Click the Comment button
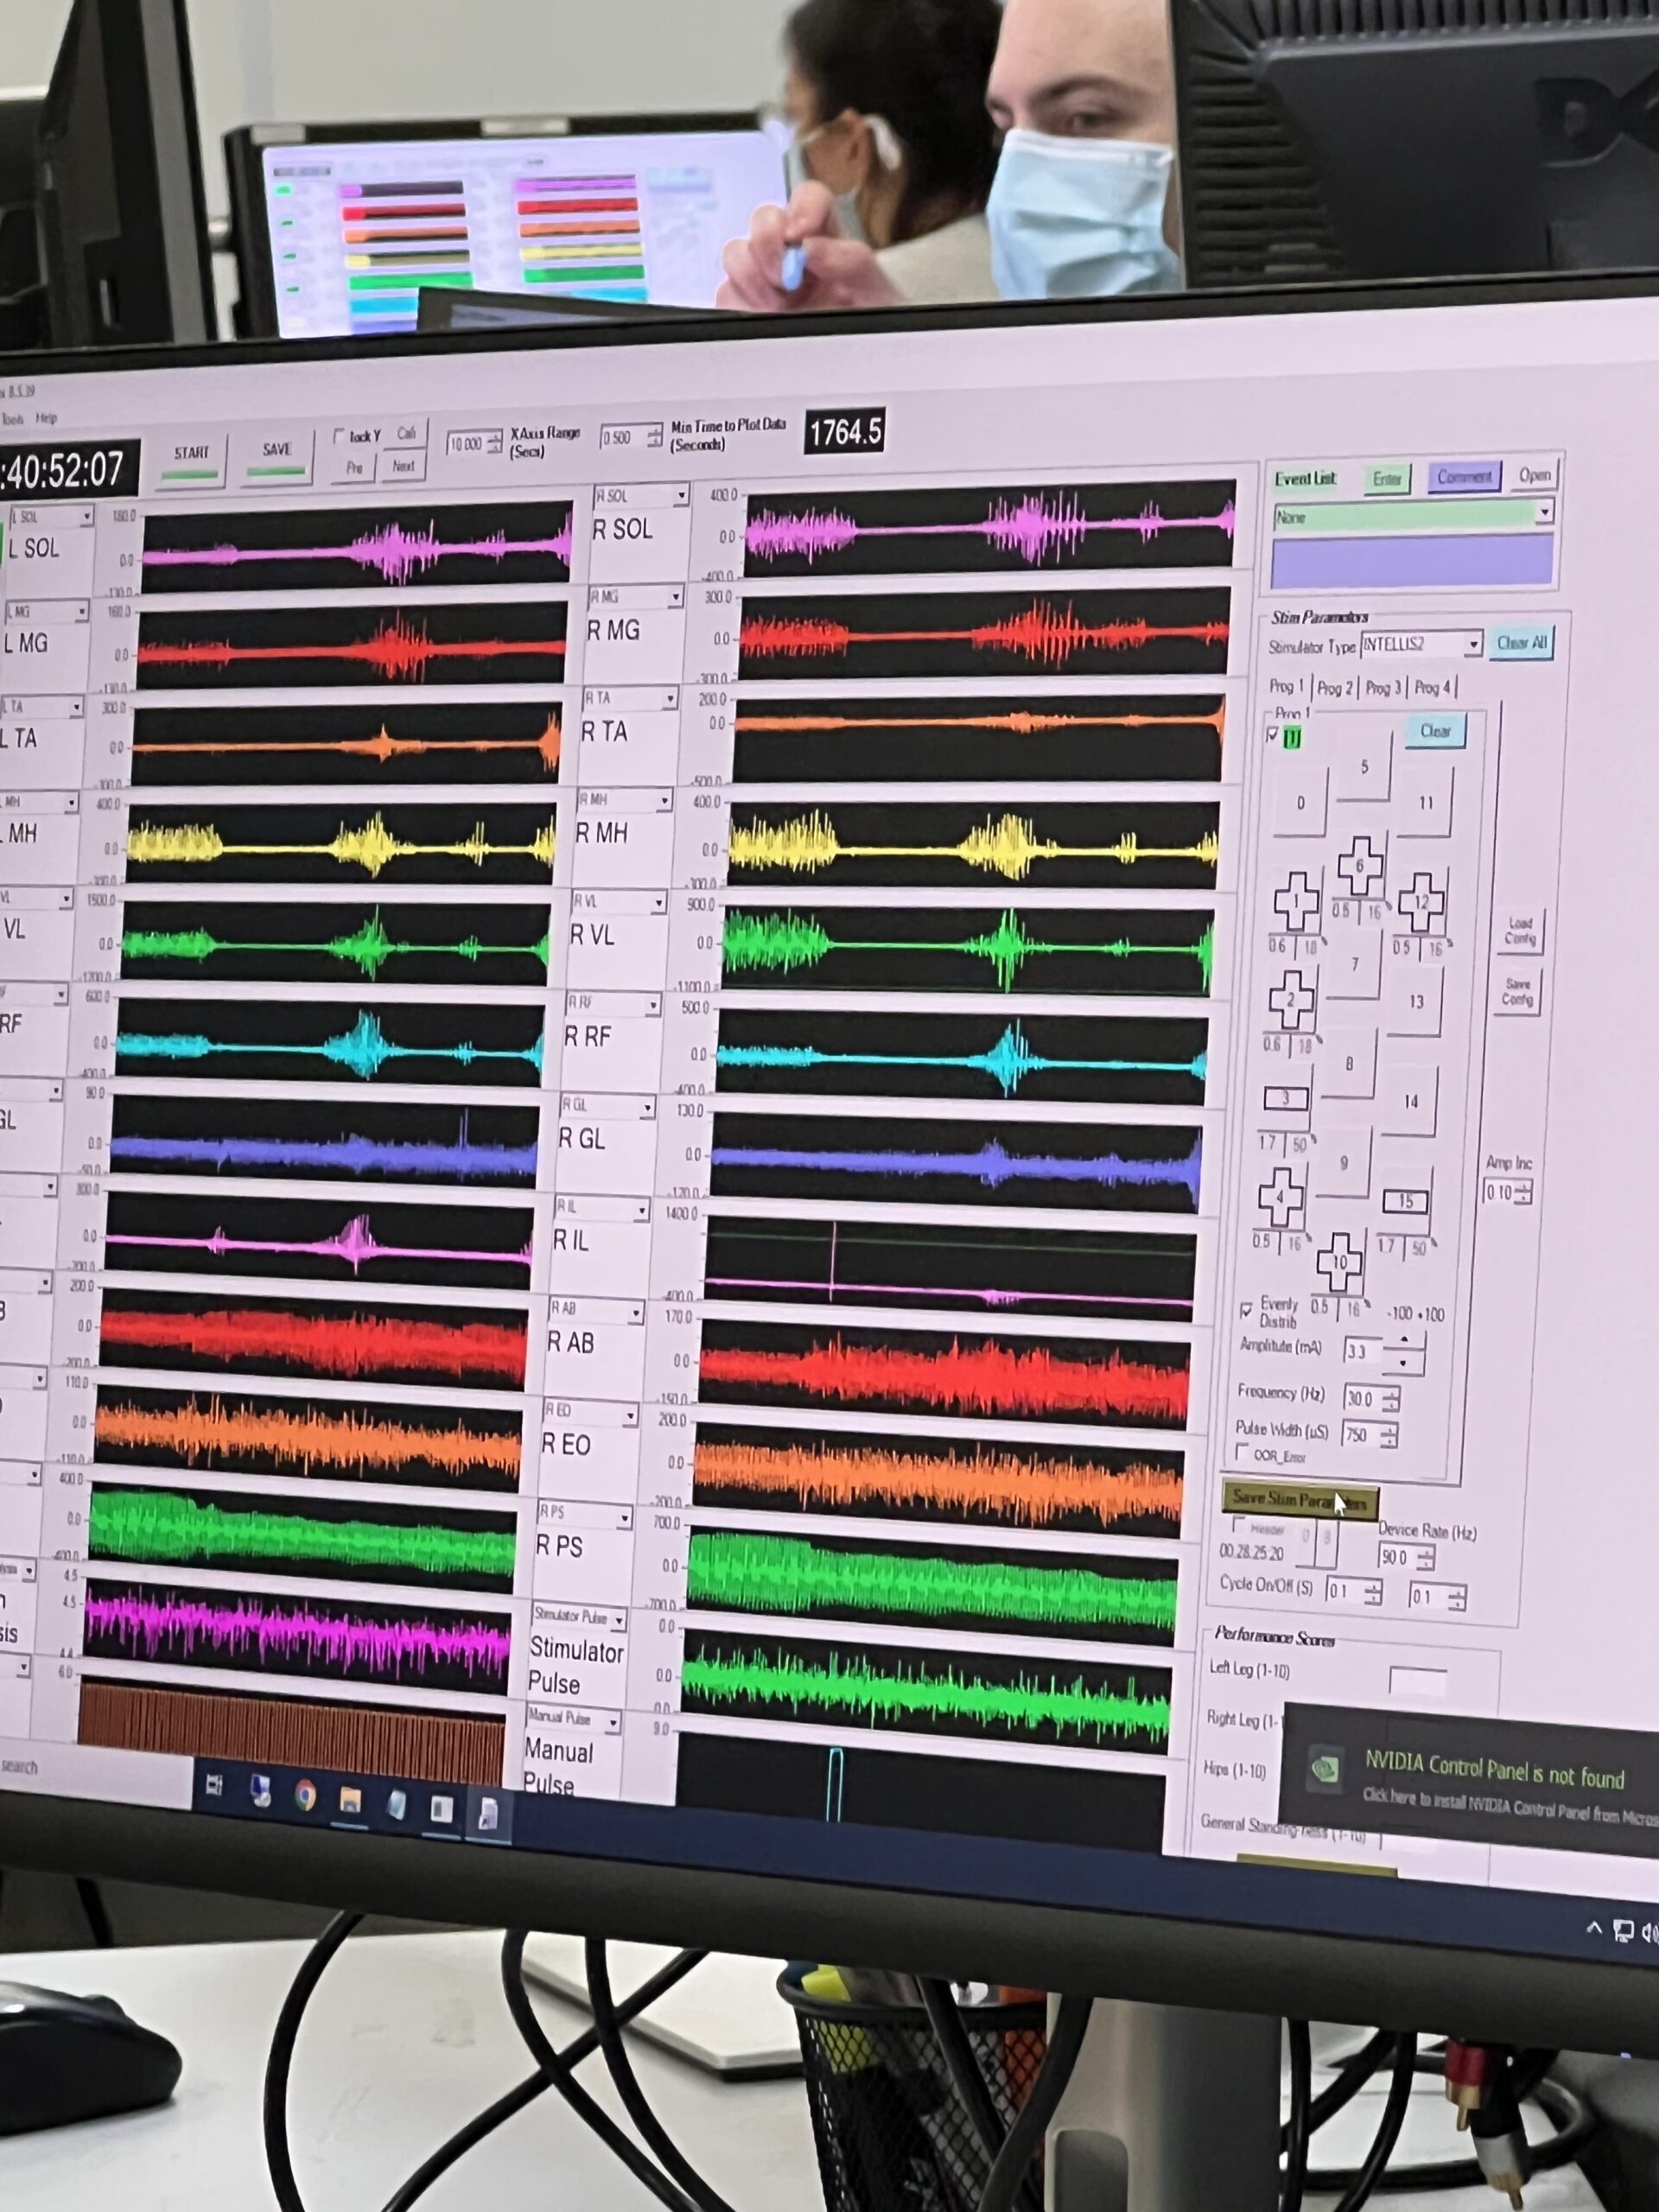Viewport: 1659px width, 2212px height. [x=1465, y=477]
